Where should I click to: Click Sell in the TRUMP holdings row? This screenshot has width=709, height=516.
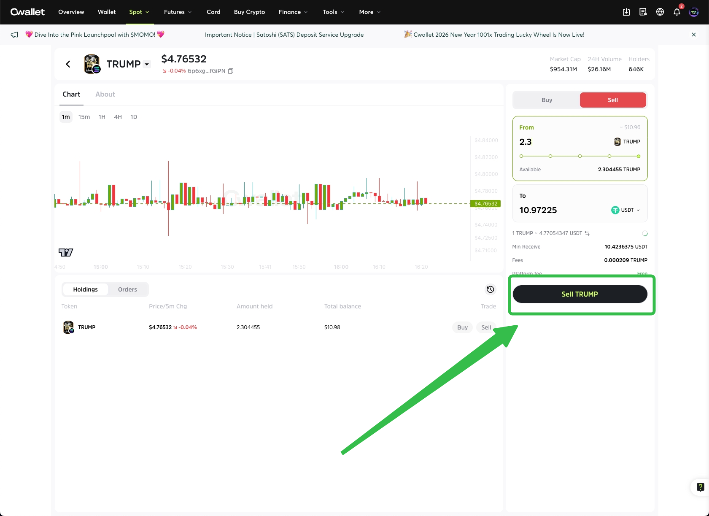coord(486,327)
